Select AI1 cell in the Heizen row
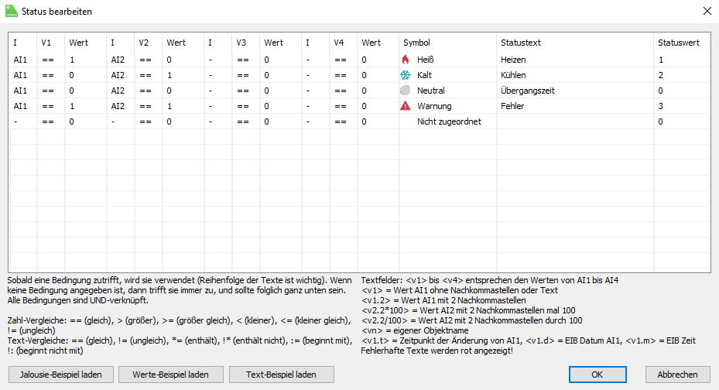This screenshot has width=719, height=390. tap(20, 60)
